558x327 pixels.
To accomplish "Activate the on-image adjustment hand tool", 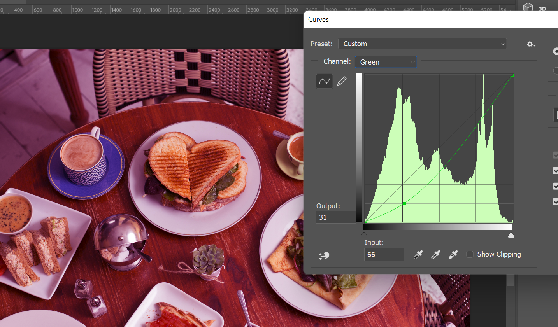I will pos(324,255).
